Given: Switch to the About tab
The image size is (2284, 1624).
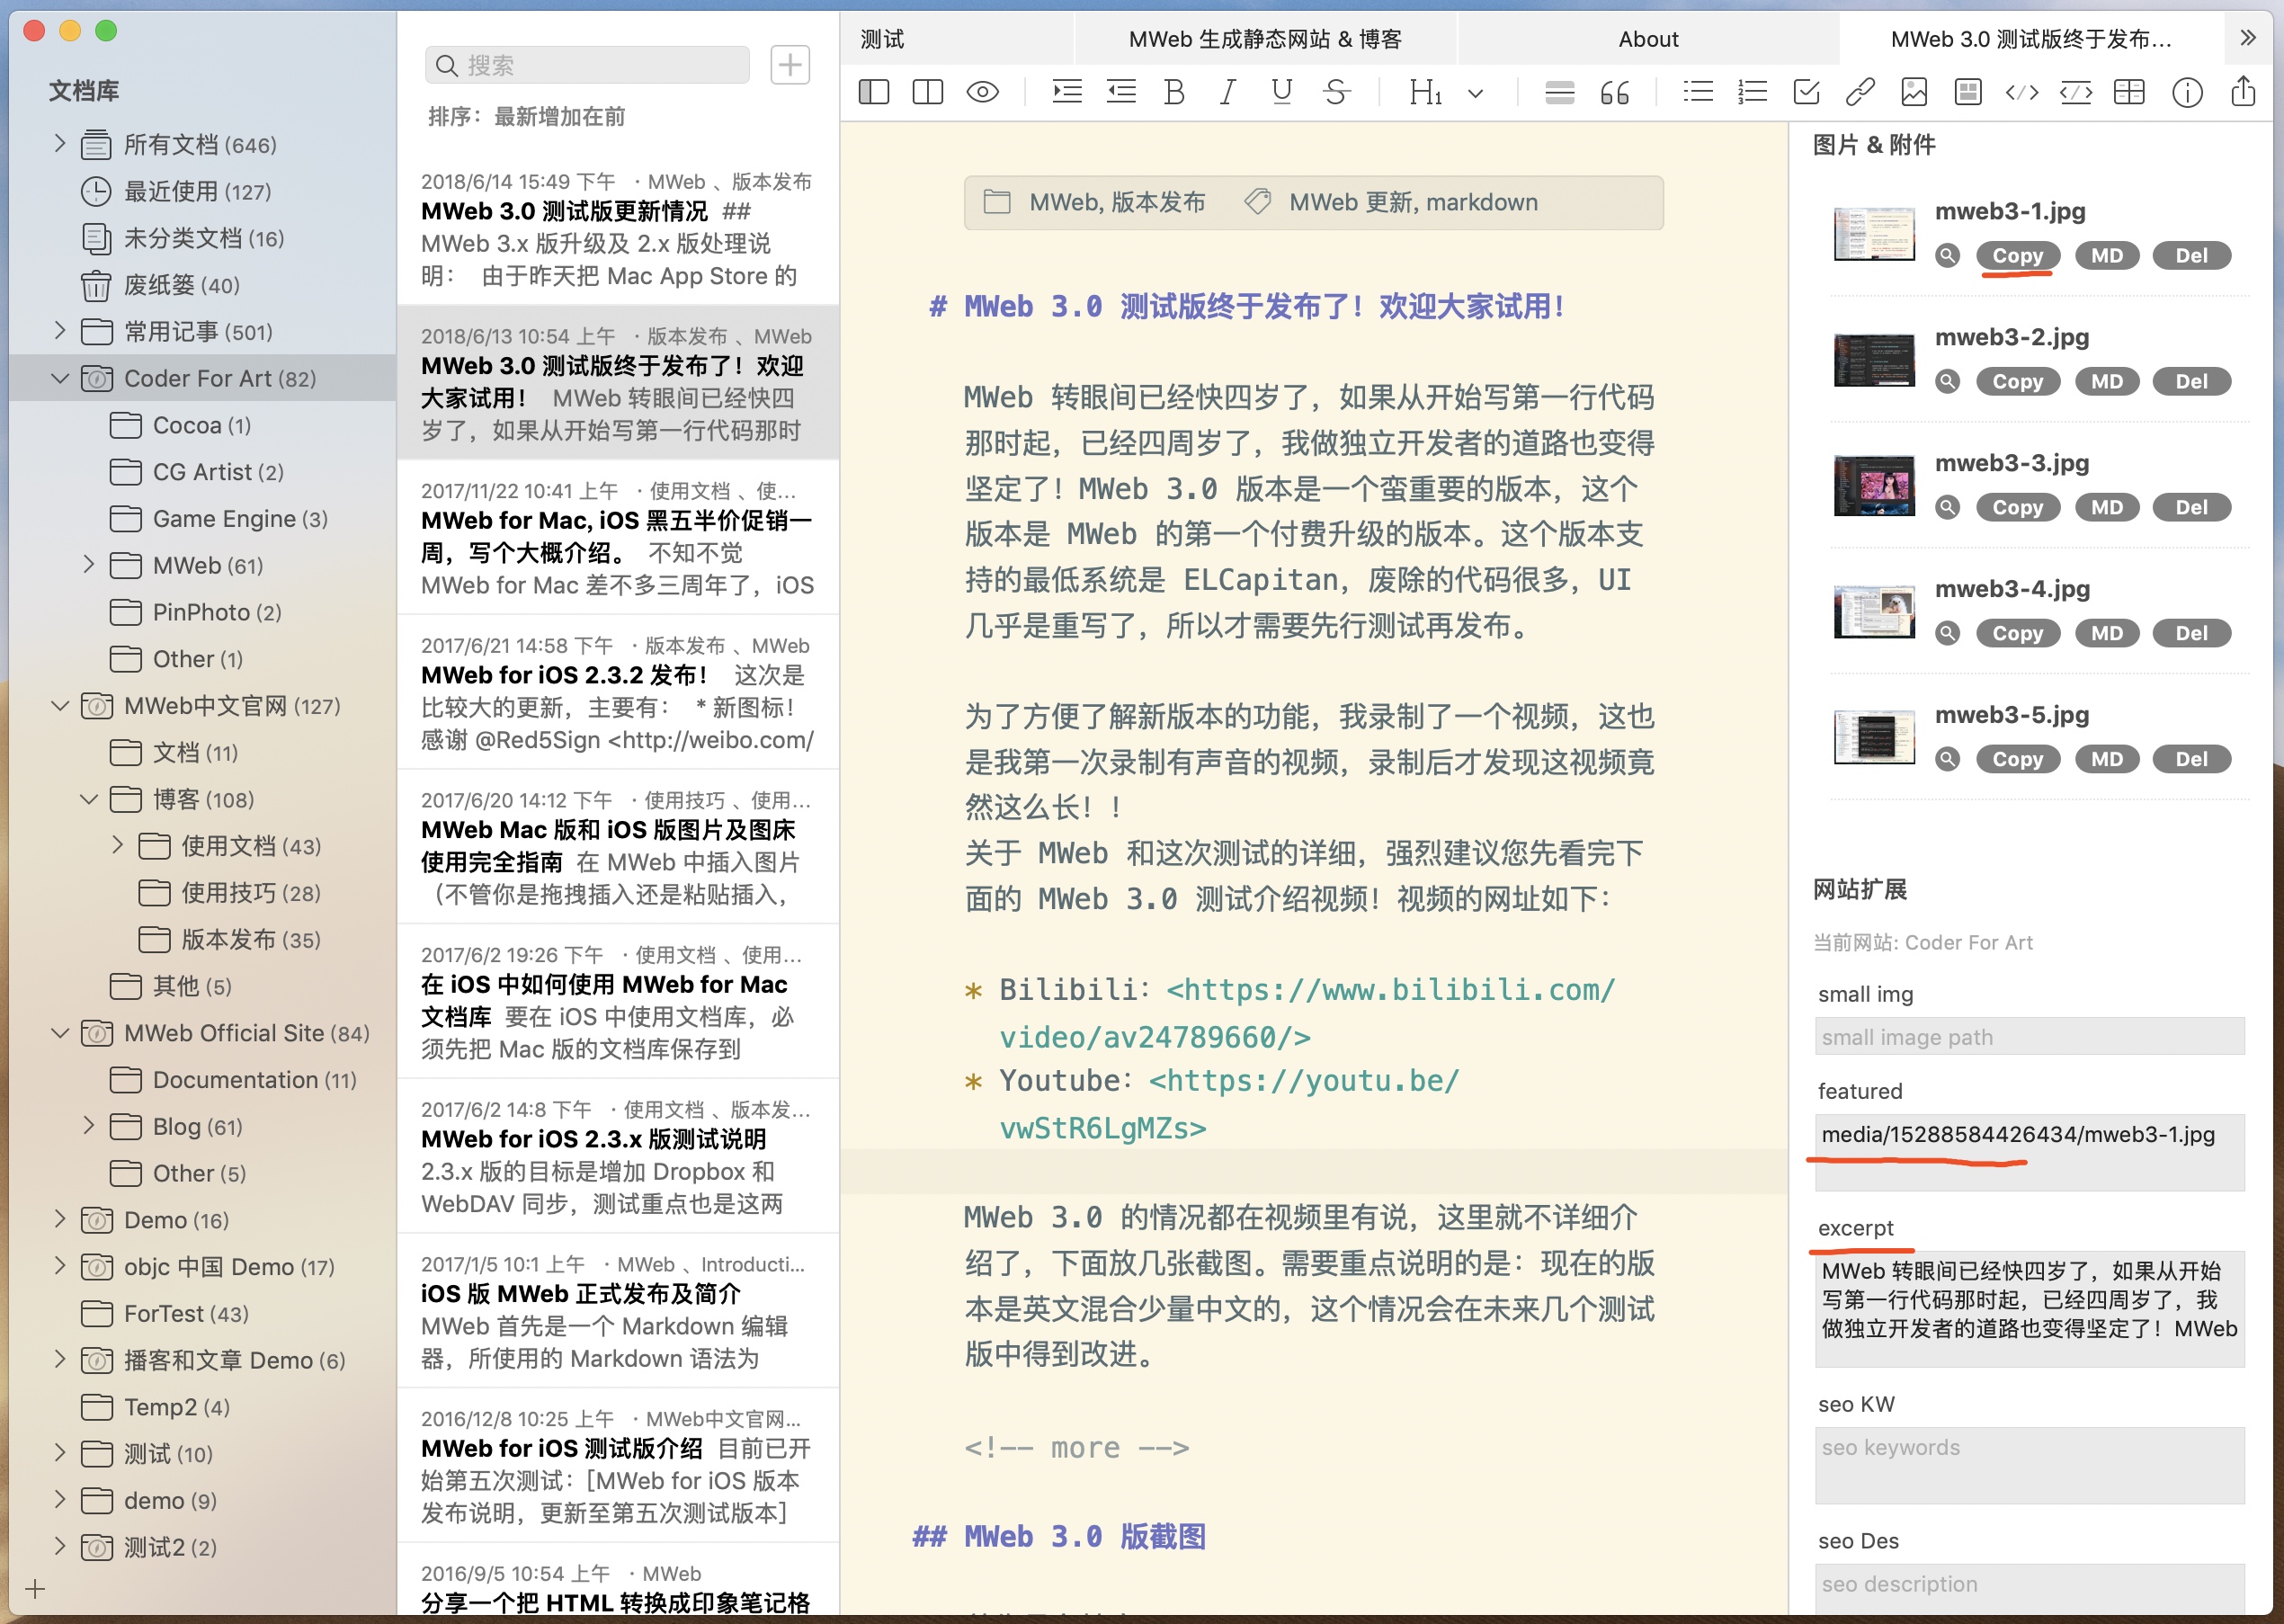Looking at the screenshot, I should pos(1647,39).
